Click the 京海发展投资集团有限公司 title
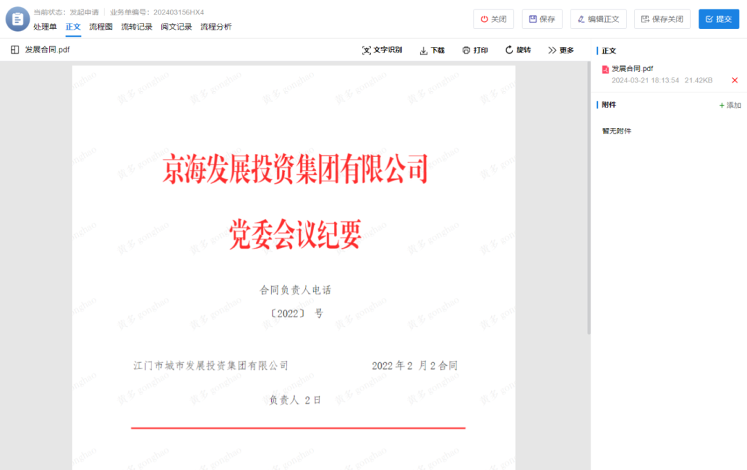The width and height of the screenshot is (747, 470). tap(295, 169)
